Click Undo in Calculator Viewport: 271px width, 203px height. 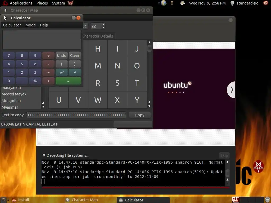tap(61, 56)
